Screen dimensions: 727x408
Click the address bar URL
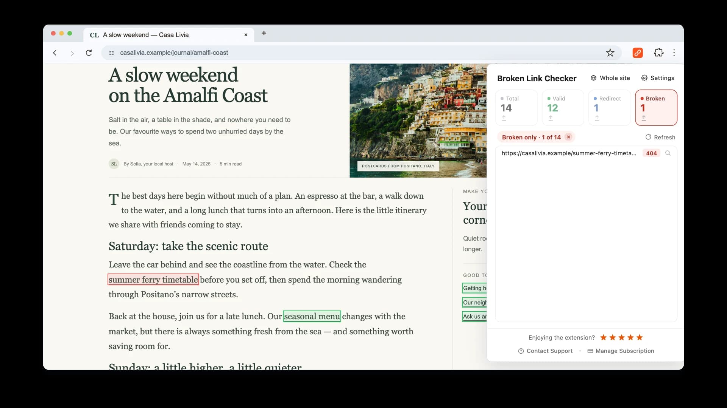174,53
